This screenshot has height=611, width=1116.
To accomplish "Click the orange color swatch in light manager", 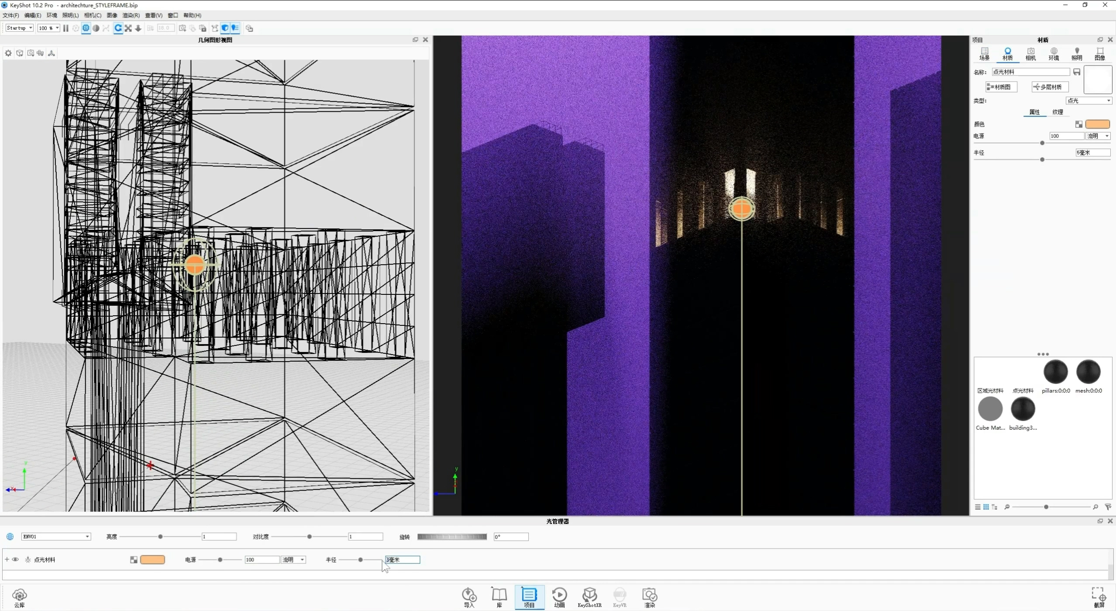I will [x=152, y=559].
